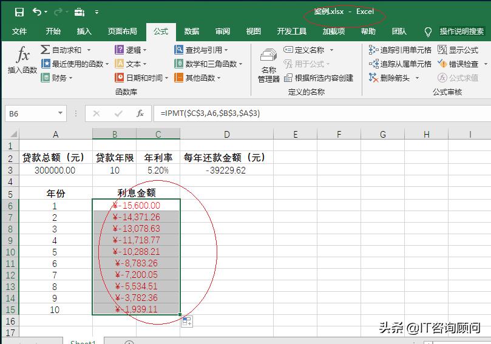
Task: Click cell showing 5.20%
Action: coord(158,170)
